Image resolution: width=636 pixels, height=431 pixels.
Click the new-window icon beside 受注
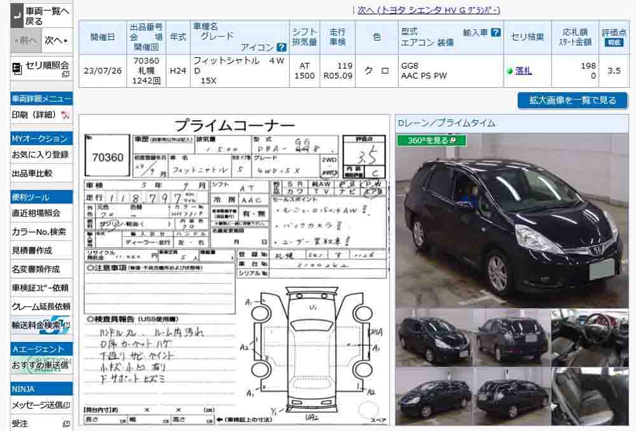67,424
